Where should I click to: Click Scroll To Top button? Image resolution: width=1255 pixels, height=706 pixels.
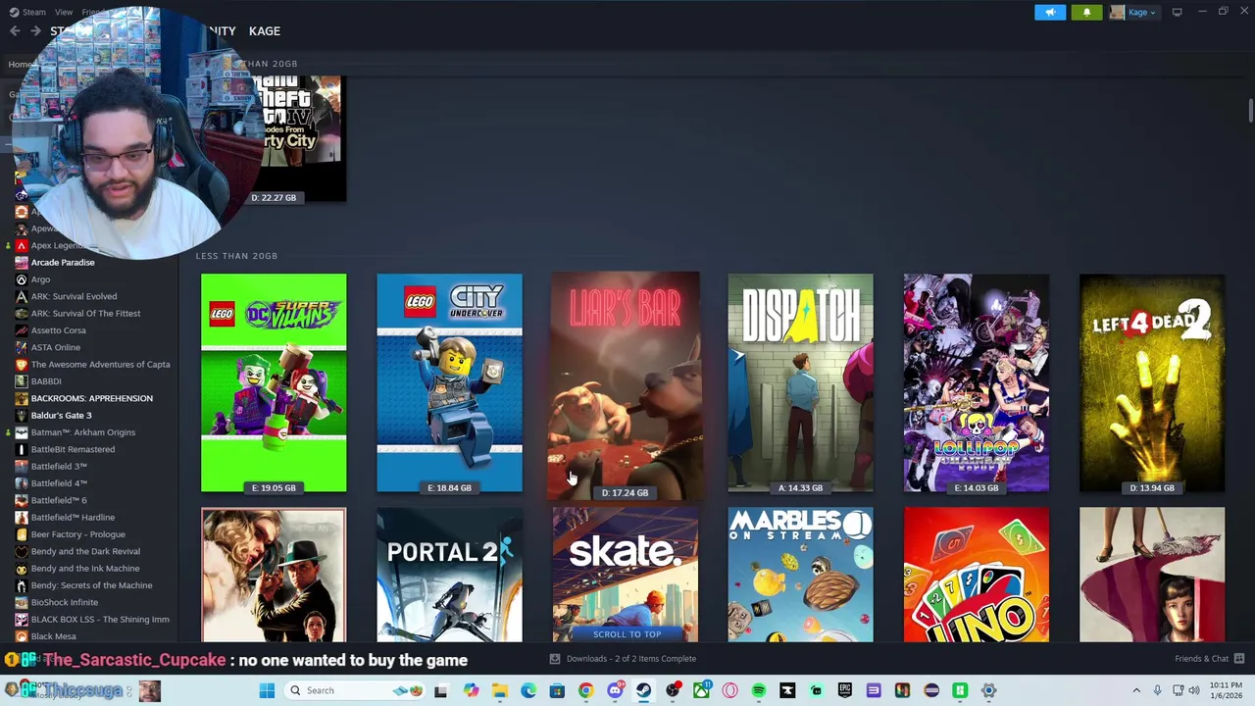627,634
